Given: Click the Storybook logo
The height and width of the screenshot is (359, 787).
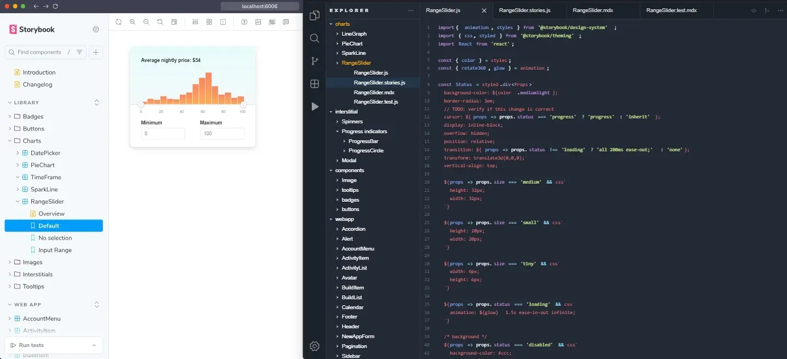Looking at the screenshot, I should coord(32,30).
